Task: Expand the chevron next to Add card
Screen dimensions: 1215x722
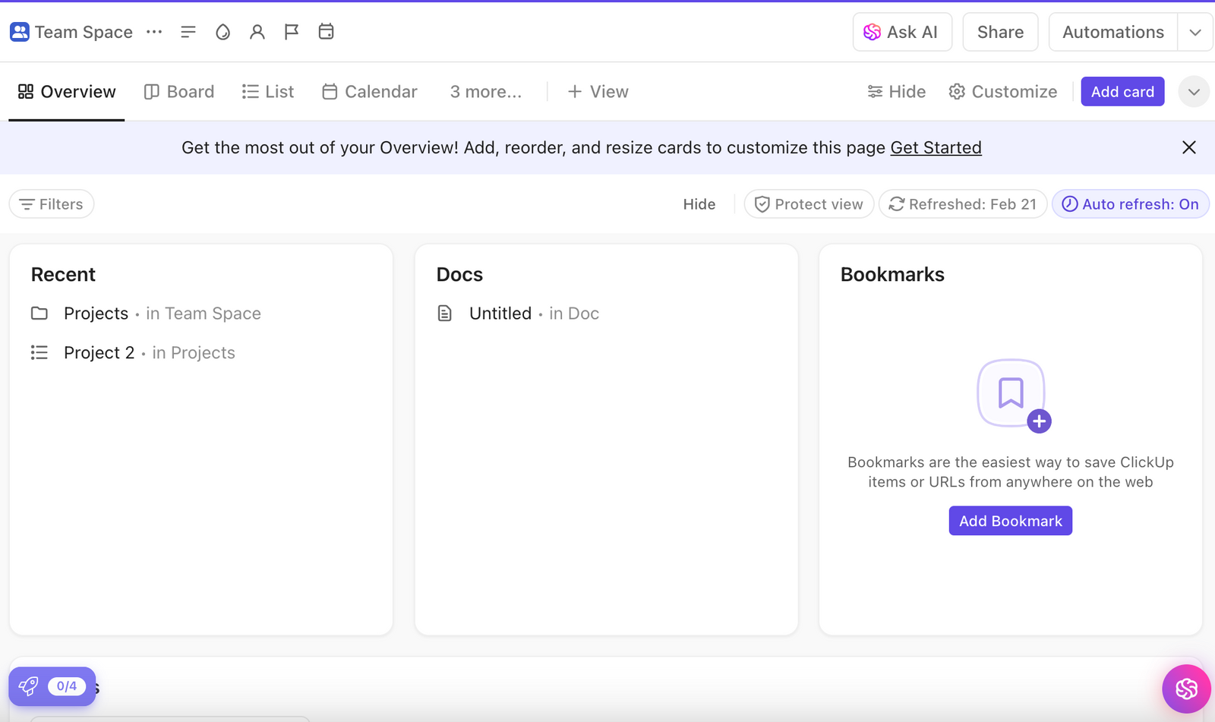Action: tap(1194, 92)
